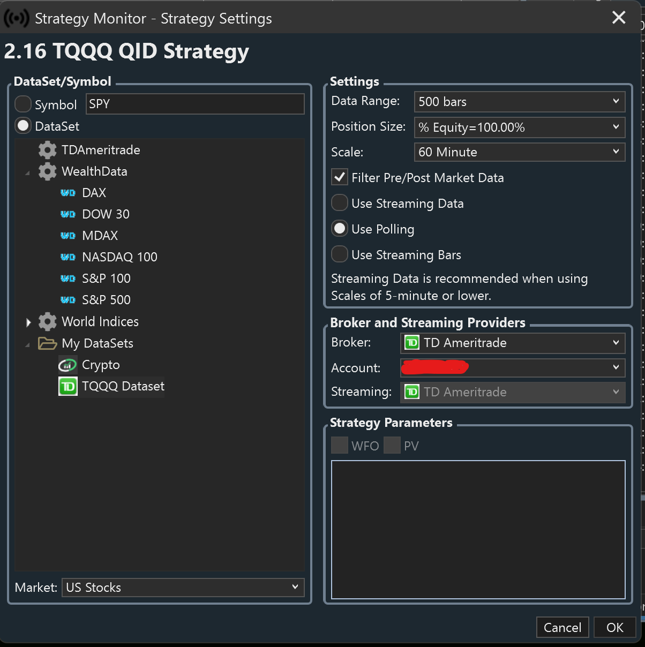Click the Crypto dataset icon
The height and width of the screenshot is (647, 645).
coord(67,365)
